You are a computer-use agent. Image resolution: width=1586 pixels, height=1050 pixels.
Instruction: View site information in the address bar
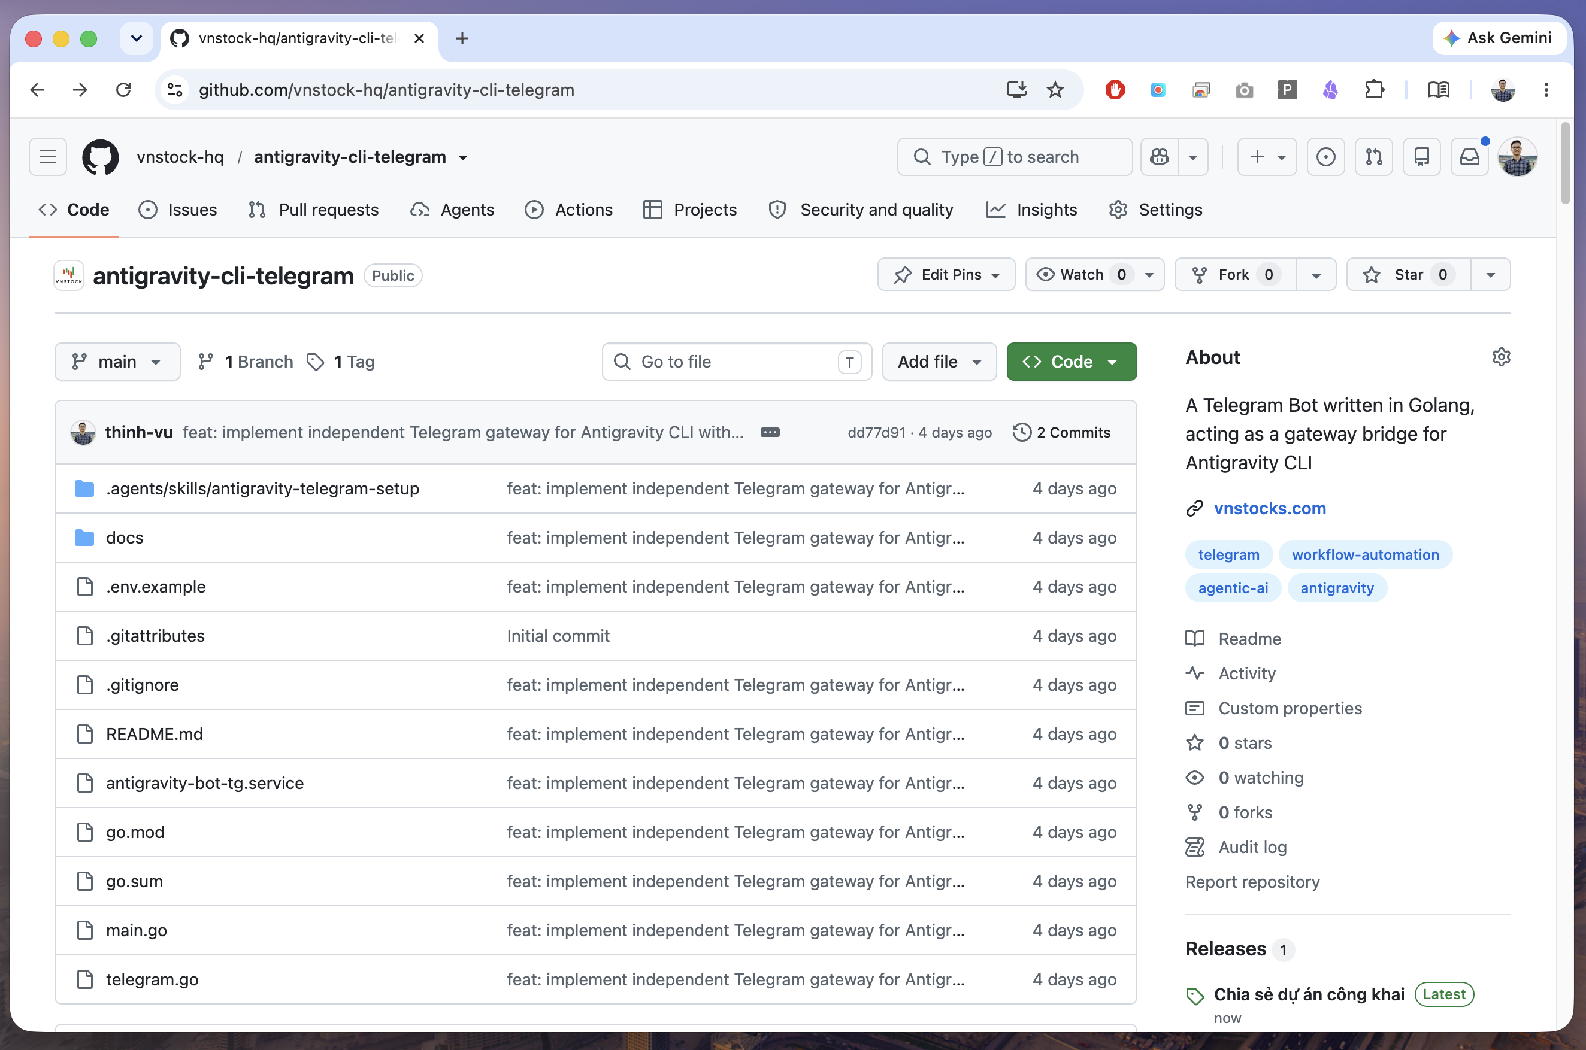(x=175, y=90)
